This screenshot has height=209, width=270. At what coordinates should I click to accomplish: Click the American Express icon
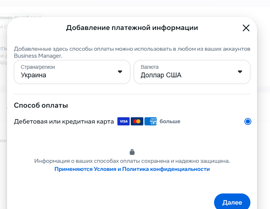[151, 121]
